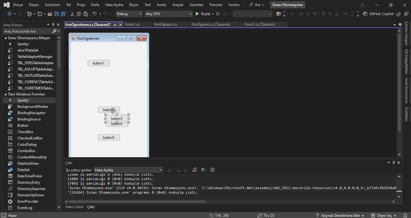Click the Save All toolbar icon
The width and height of the screenshot is (411, 218).
click(x=63, y=14)
